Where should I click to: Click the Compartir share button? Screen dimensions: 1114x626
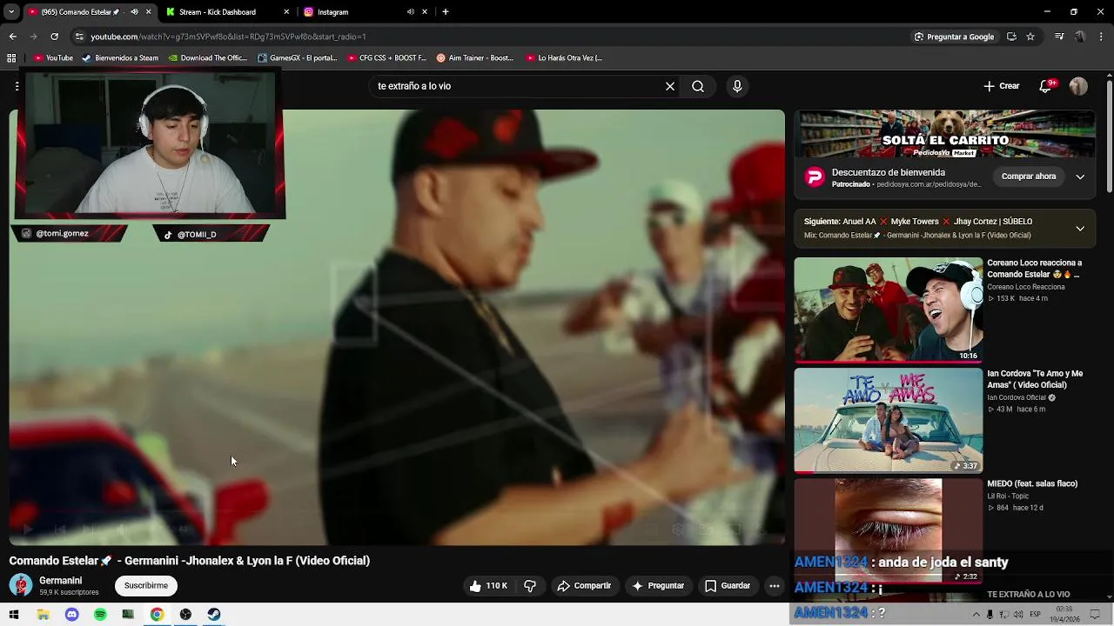(x=584, y=586)
